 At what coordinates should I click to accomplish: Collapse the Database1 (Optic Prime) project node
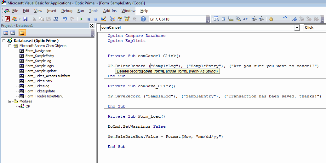(4, 41)
